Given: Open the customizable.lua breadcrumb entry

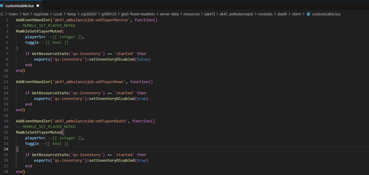Looking at the screenshot, I should [x=326, y=14].
